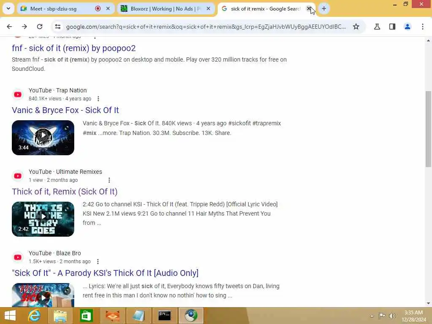Open Vanic & Bryce Fox - Sick Of It
This screenshot has width=432, height=324.
pos(65,110)
